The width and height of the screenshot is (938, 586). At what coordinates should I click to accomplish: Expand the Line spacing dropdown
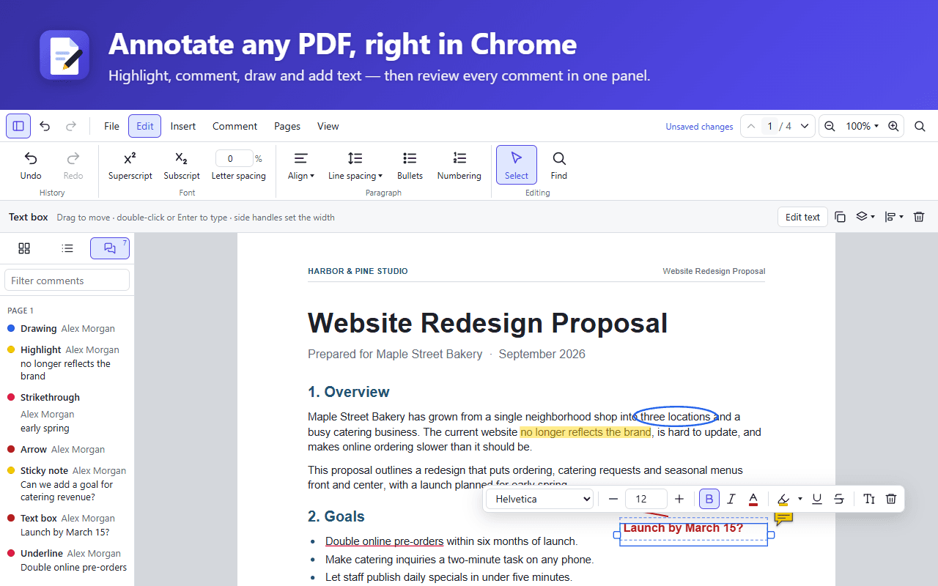click(x=355, y=165)
